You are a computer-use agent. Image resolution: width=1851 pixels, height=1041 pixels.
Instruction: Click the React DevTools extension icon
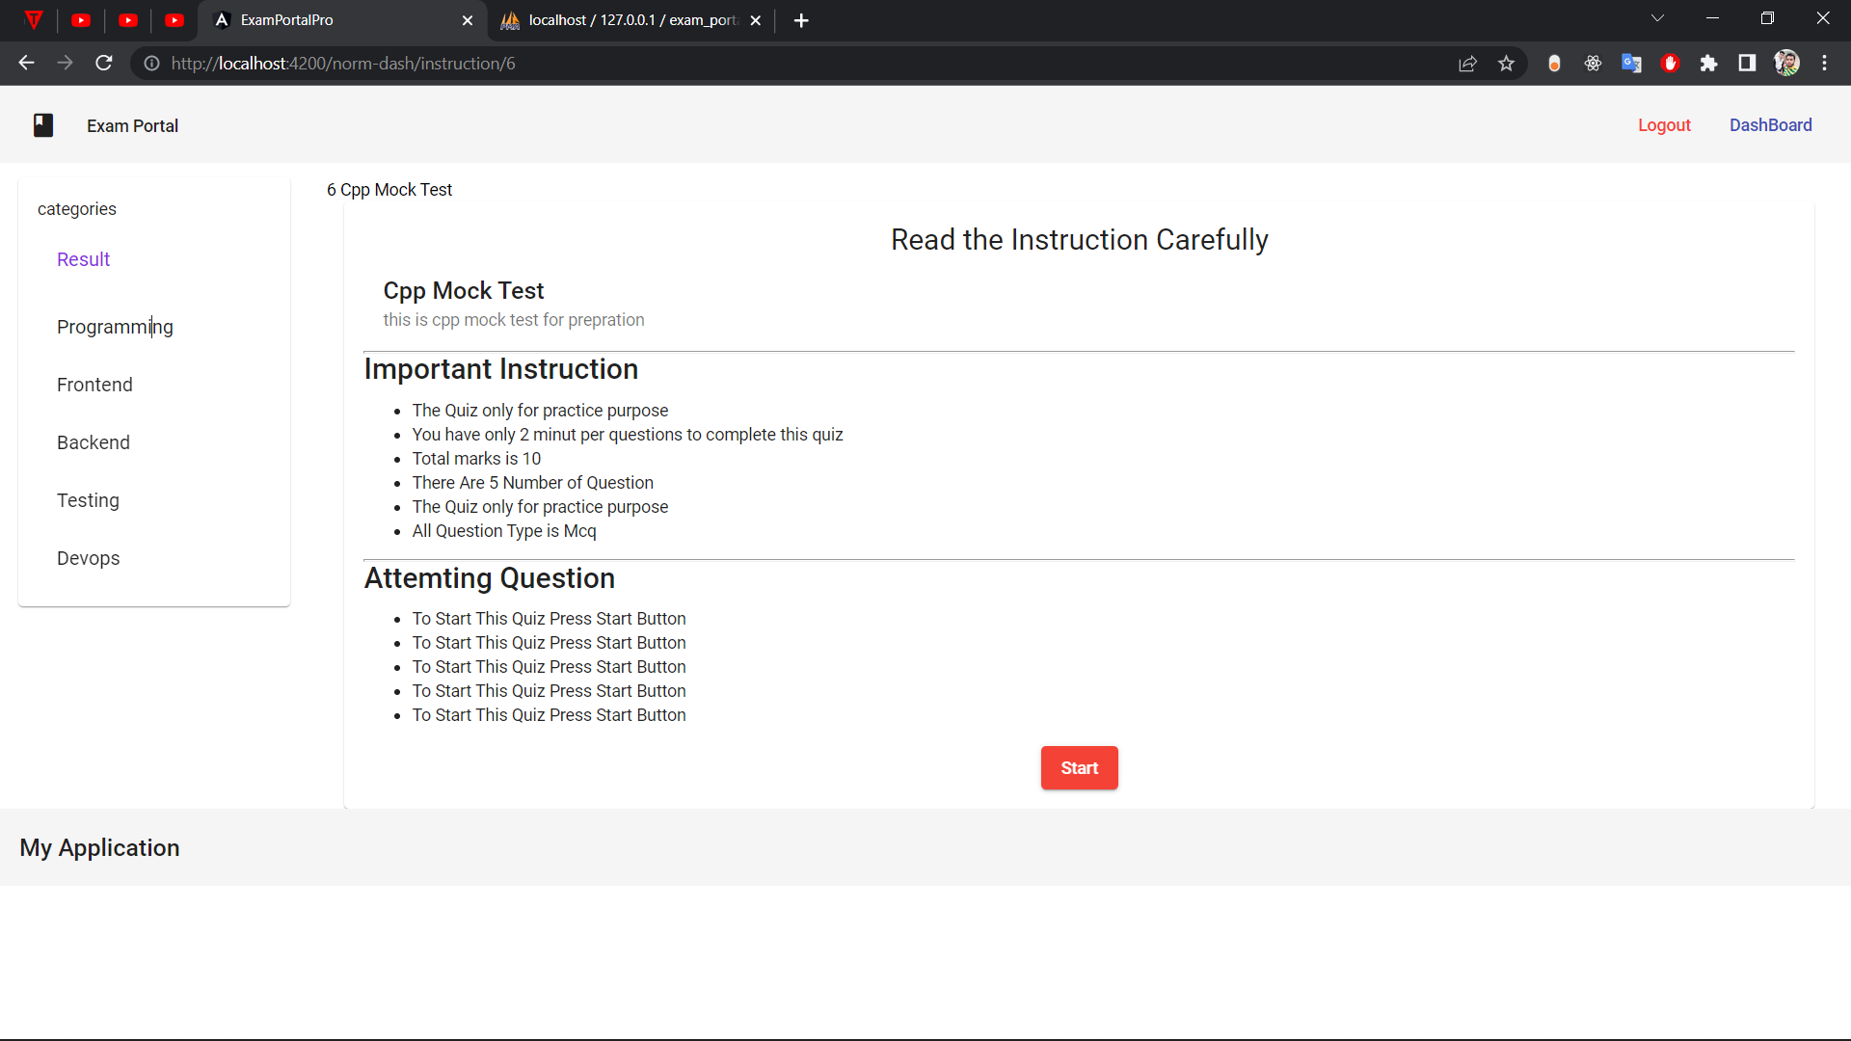click(1593, 64)
